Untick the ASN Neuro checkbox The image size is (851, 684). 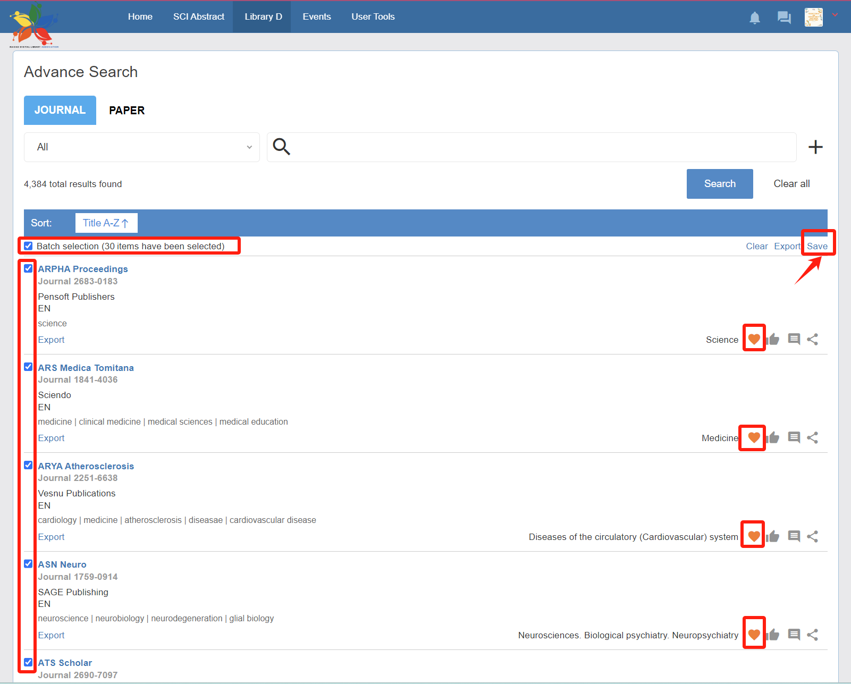tap(29, 564)
